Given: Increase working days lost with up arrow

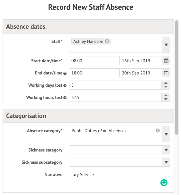Looking at the screenshot, I should click(x=166, y=83).
